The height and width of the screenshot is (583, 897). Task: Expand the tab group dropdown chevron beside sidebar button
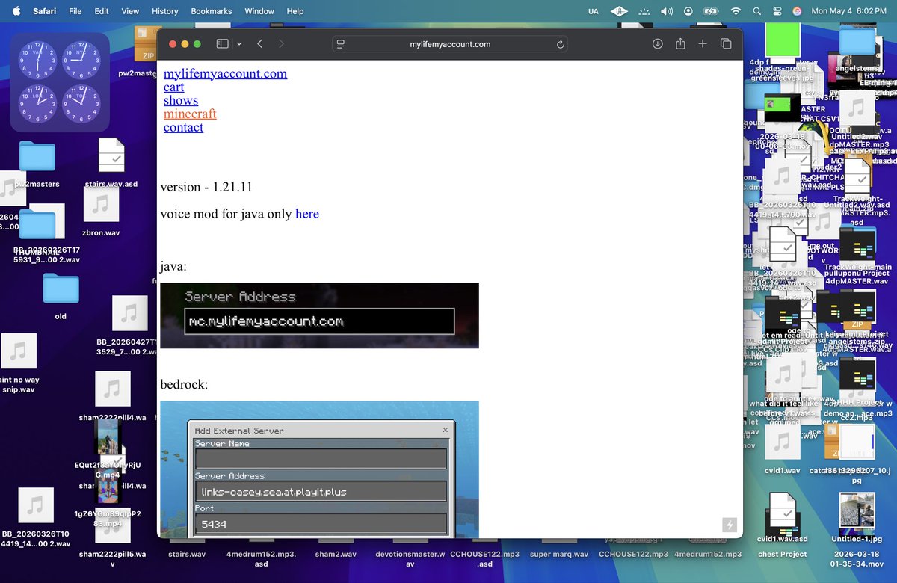point(239,44)
